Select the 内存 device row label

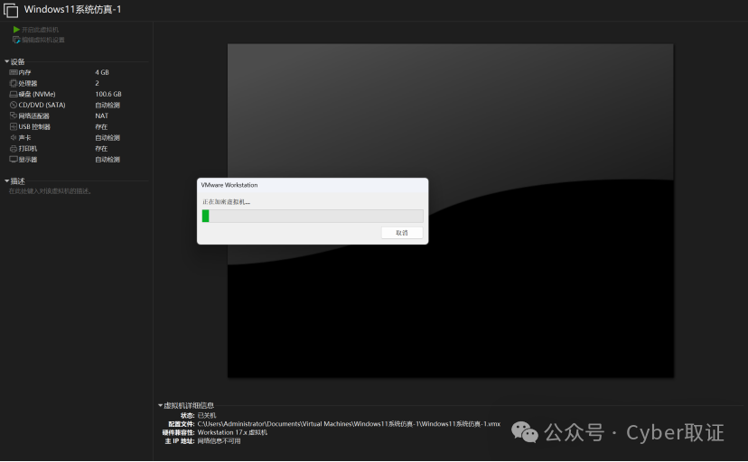click(x=24, y=72)
